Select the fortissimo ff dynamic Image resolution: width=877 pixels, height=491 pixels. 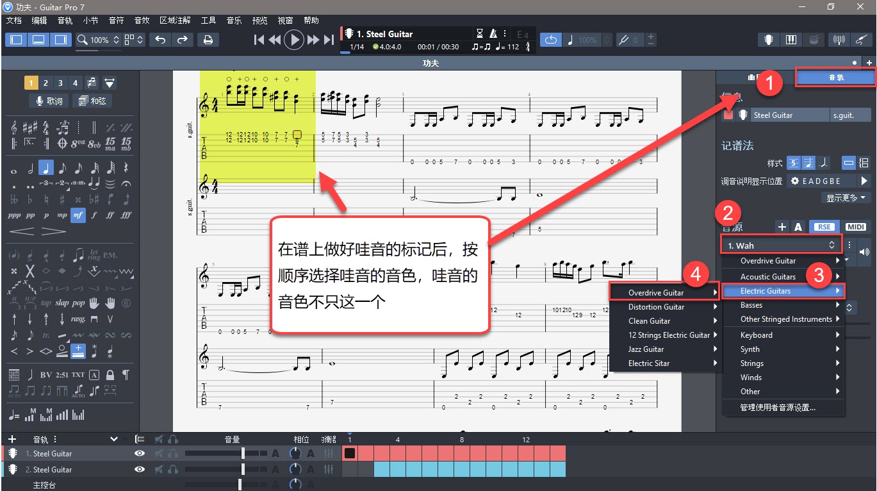click(x=110, y=215)
